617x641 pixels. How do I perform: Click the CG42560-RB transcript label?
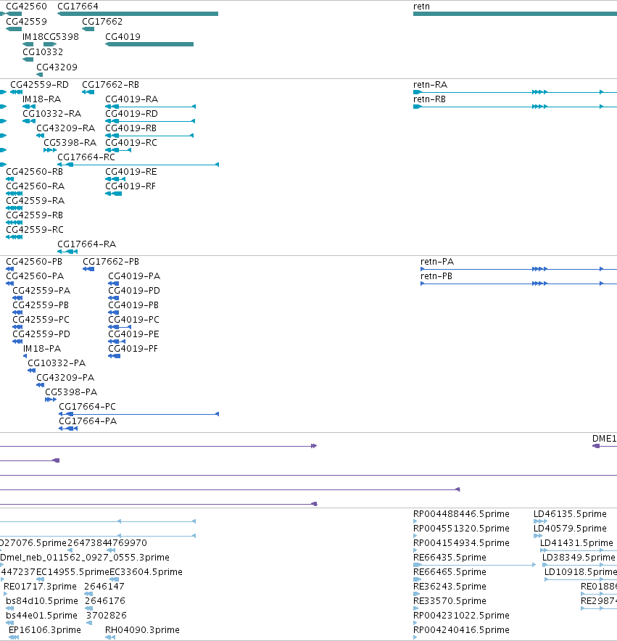coord(34,172)
